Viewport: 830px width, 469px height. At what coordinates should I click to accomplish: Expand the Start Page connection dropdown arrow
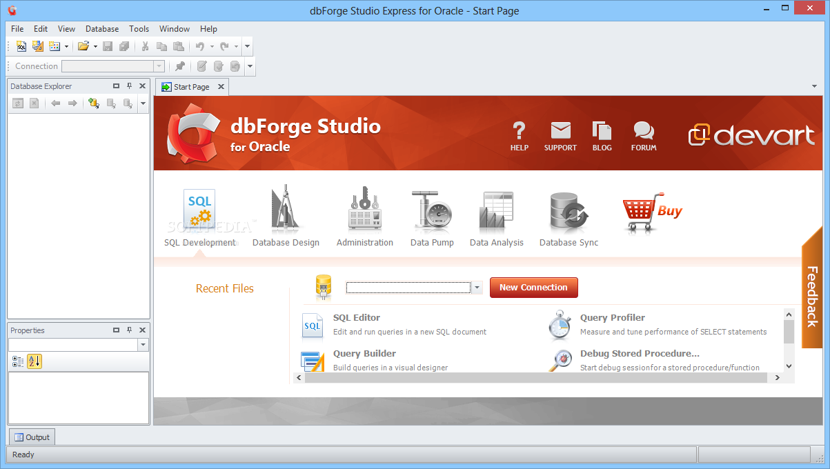pos(477,288)
